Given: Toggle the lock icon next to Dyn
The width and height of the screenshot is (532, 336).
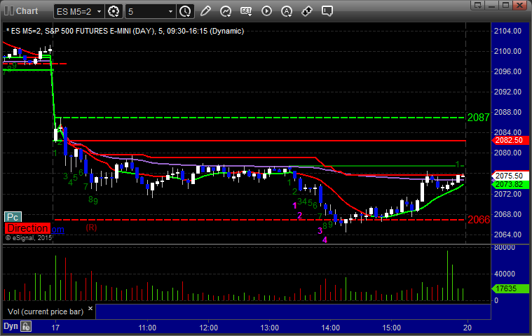Looking at the screenshot, I should (26, 326).
